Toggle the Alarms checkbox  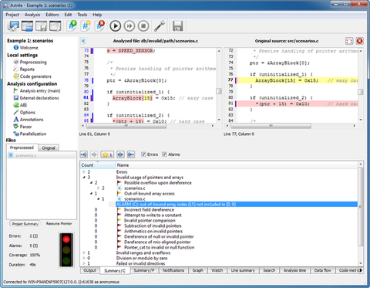pos(164,154)
